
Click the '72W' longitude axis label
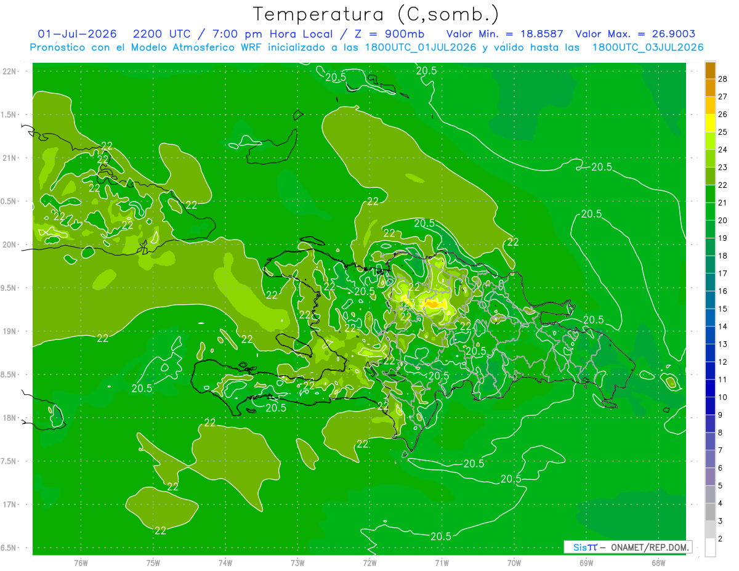click(369, 562)
